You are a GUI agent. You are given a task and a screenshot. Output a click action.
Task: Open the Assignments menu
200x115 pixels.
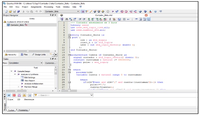click(x=36, y=7)
